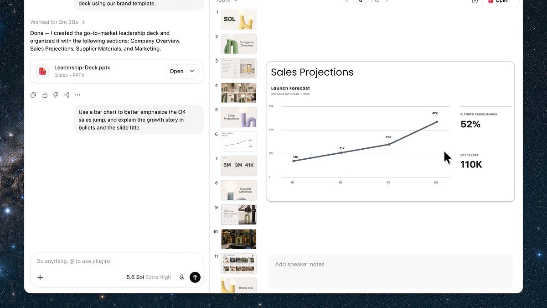The image size is (547, 308).
Task: Click the '21K' data label on chart
Action: pos(342,148)
